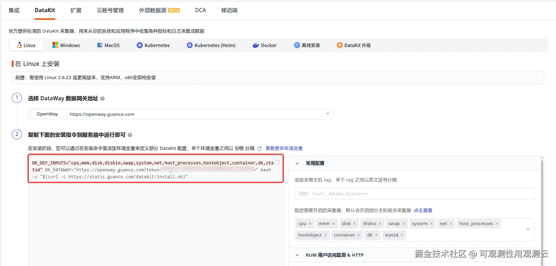Image resolution: width=556 pixels, height=266 pixels.
Task: Open the 移动端 tab
Action: tap(229, 10)
